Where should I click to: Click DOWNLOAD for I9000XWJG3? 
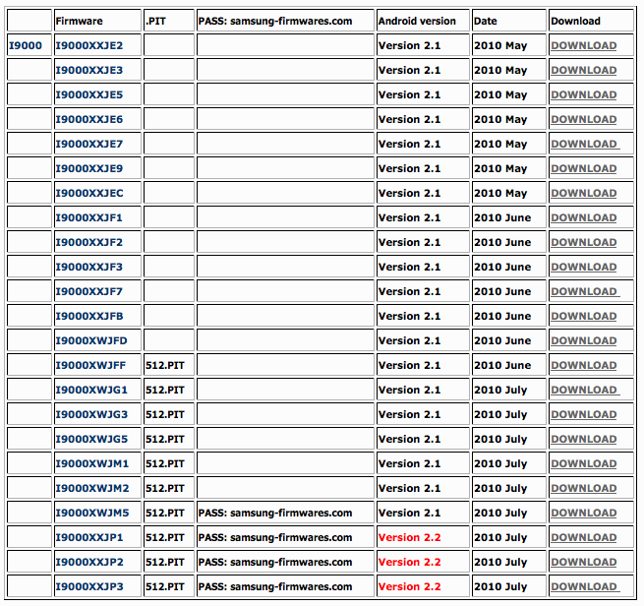coord(583,414)
